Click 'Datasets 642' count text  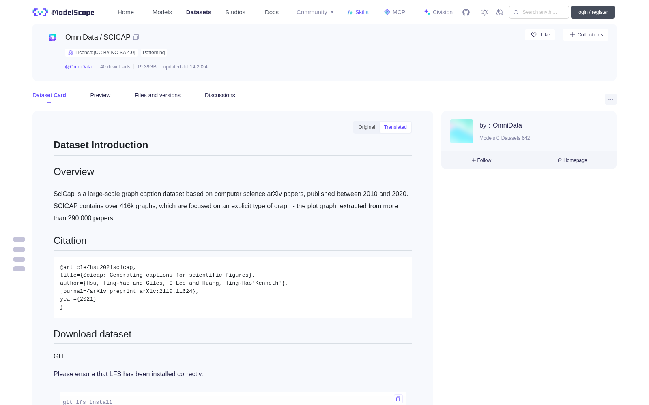click(516, 138)
